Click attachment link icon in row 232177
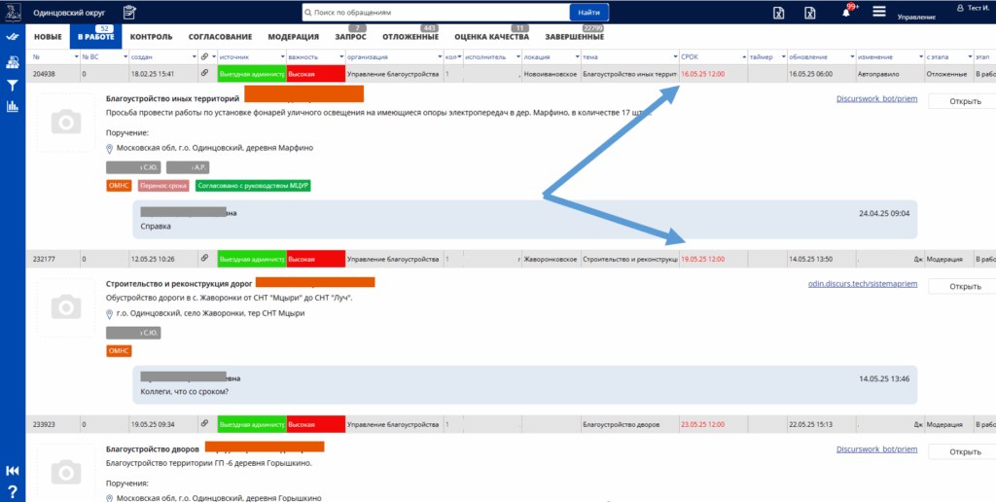The width and height of the screenshot is (996, 502). click(x=204, y=259)
